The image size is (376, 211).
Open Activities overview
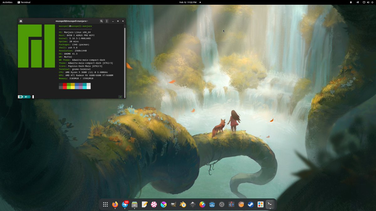tap(8, 2)
